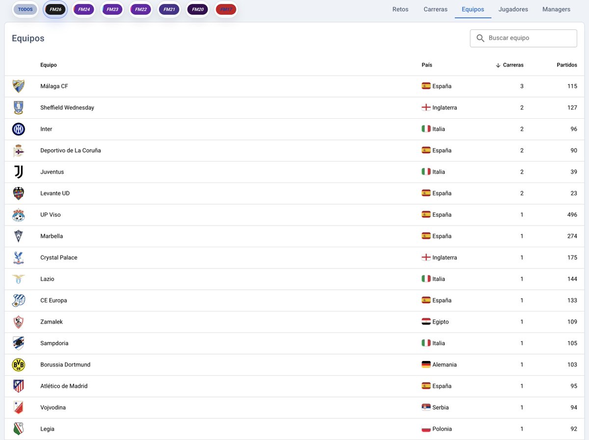Viewport: 589px width, 440px height.
Task: Click the Atlético de Madrid crest
Action: (19, 386)
